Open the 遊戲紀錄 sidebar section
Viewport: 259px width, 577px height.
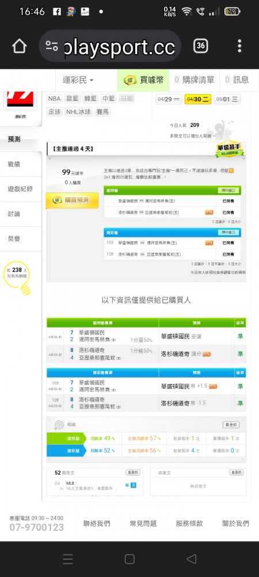[x=20, y=189]
